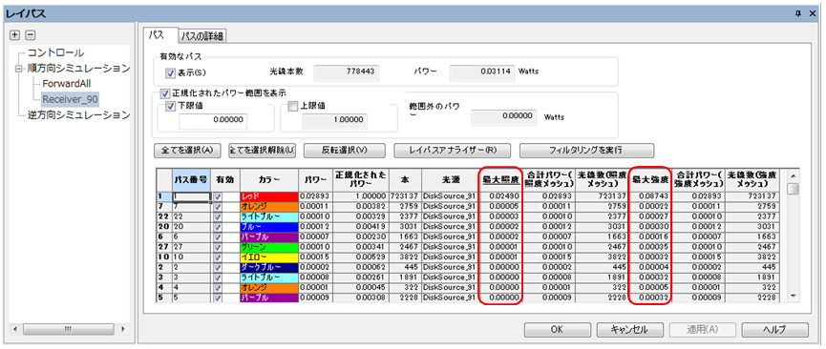826x349 pixels.
Task: Click the tree panel's scroll right arrow
Action: click(x=123, y=329)
